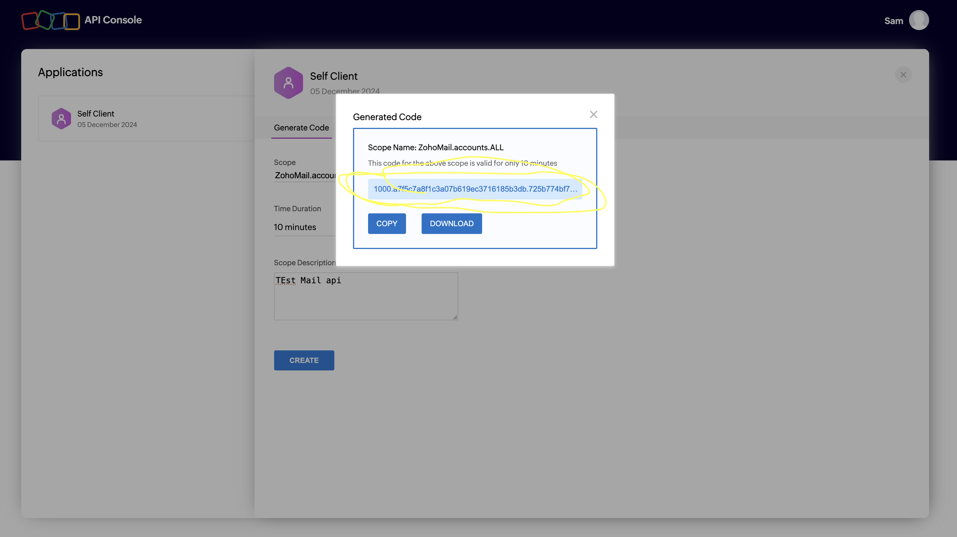Click the Scope input field
957x537 pixels.
[304, 175]
